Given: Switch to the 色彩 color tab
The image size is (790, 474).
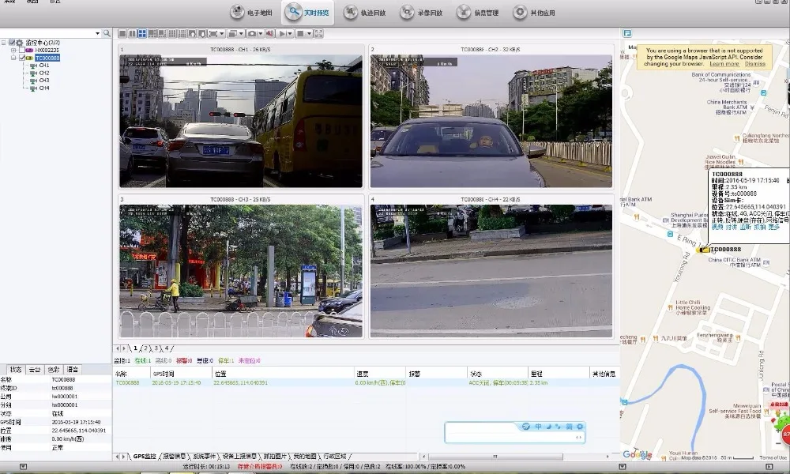Looking at the screenshot, I should click(x=54, y=370).
